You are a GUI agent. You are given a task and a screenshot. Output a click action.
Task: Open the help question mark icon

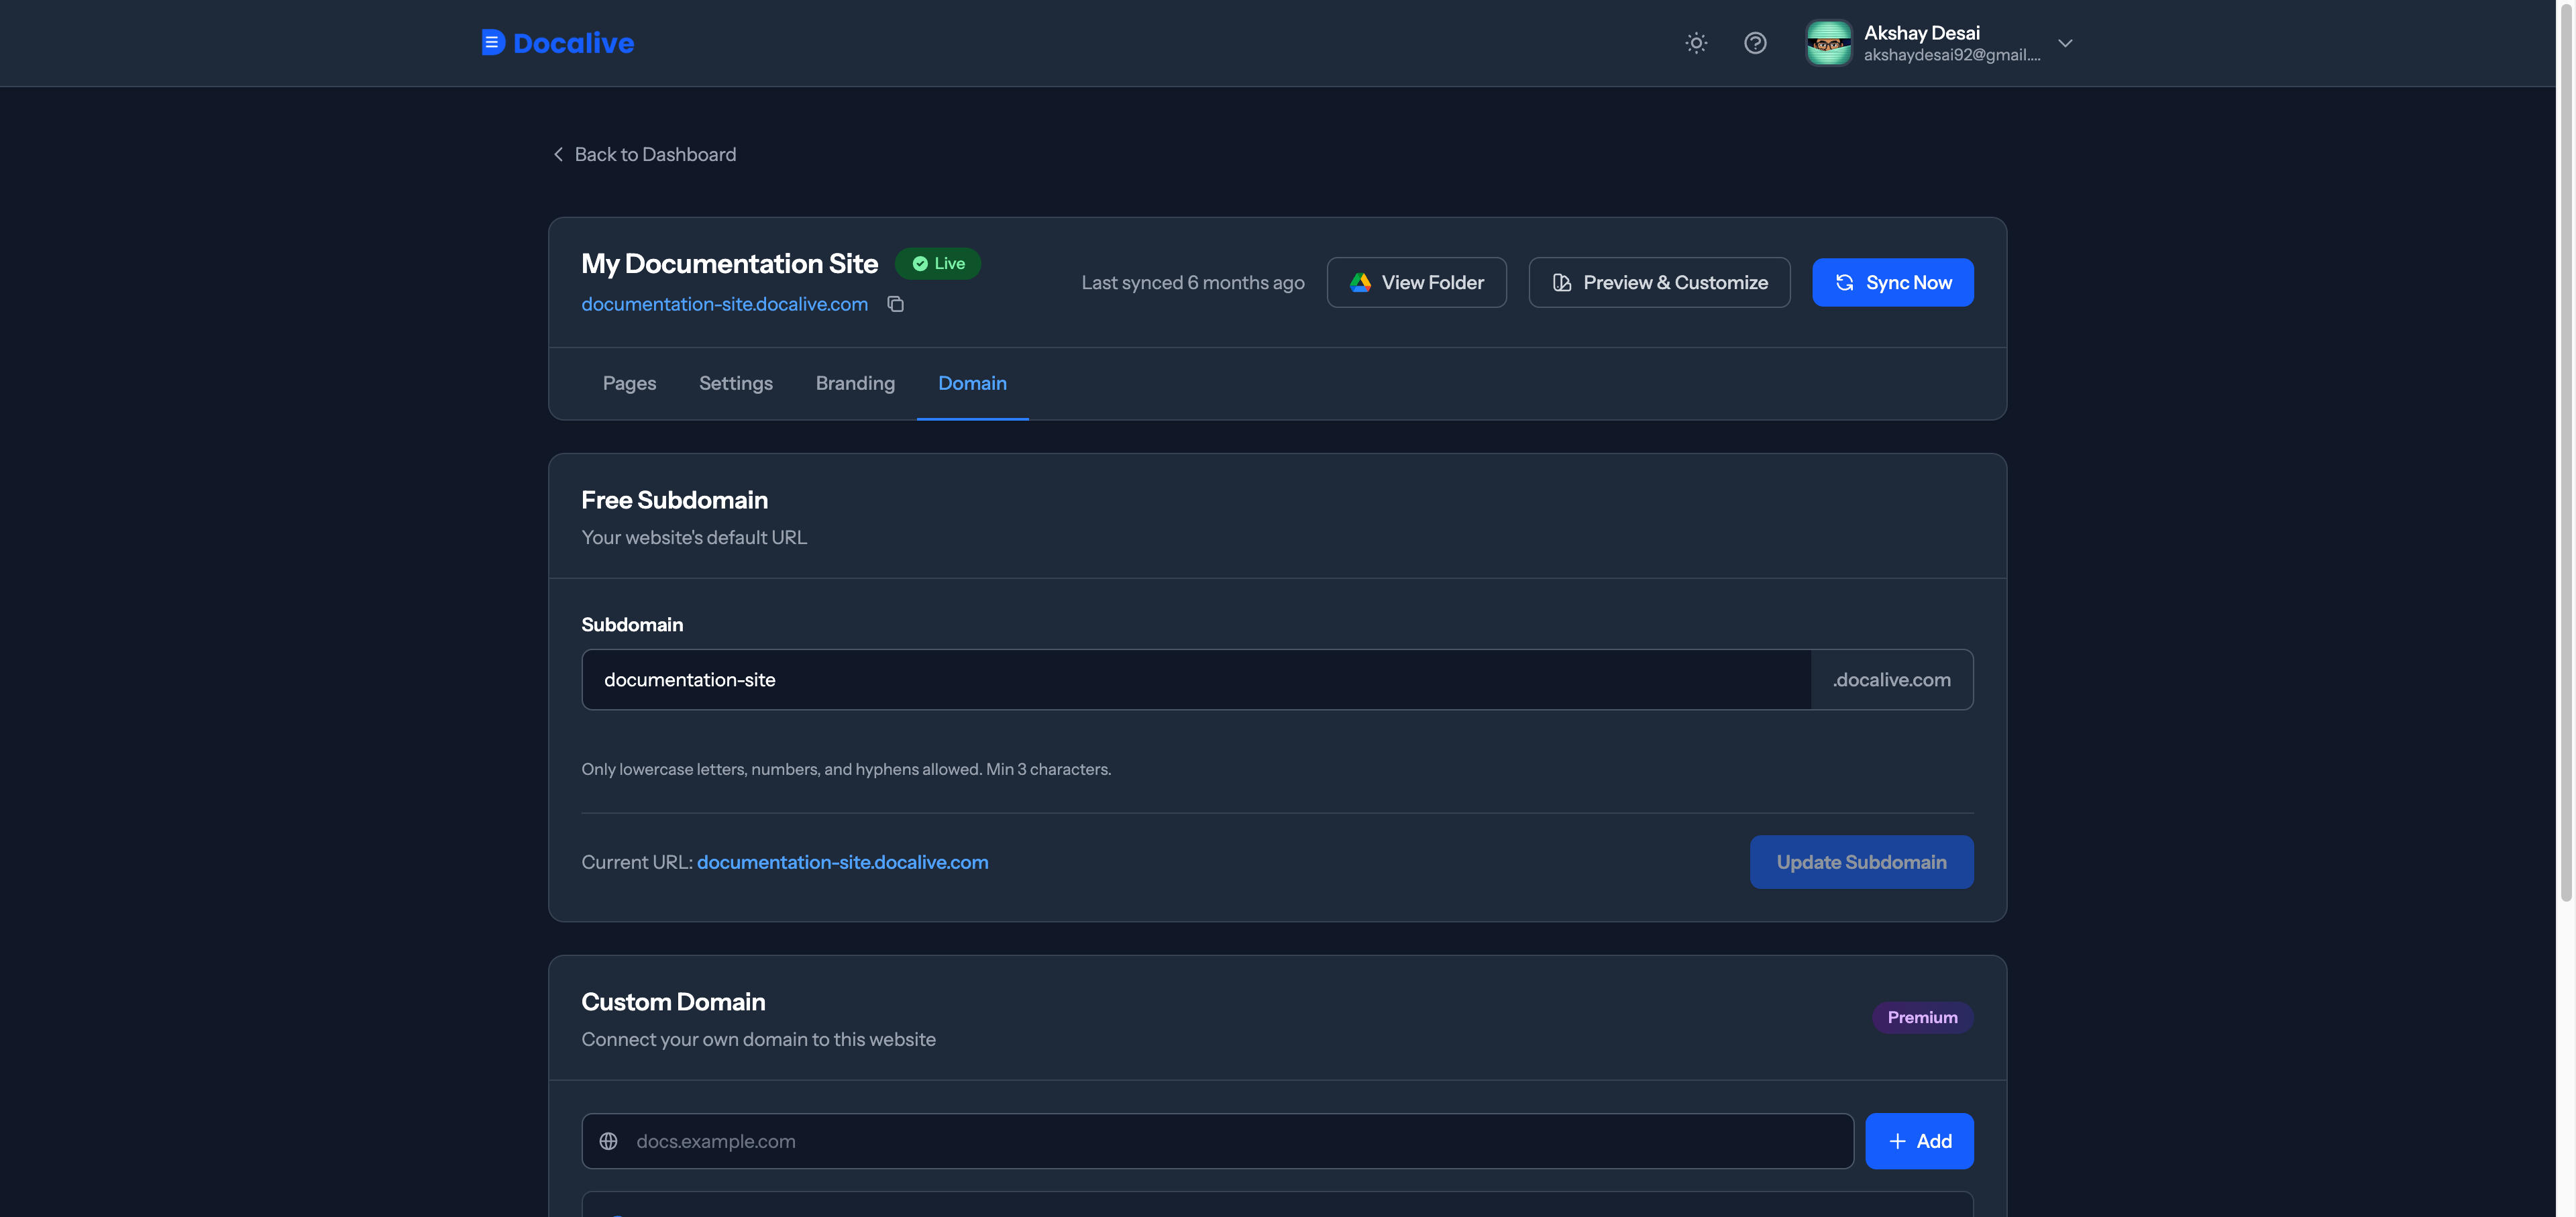(1755, 43)
